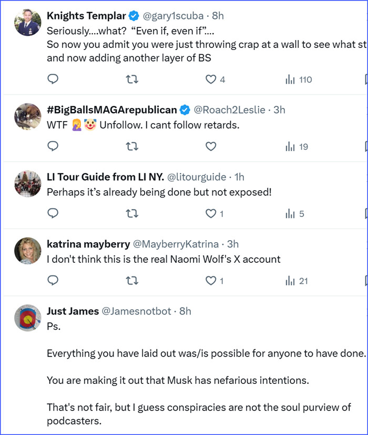Reply to Knights Templar's tweet

point(53,80)
